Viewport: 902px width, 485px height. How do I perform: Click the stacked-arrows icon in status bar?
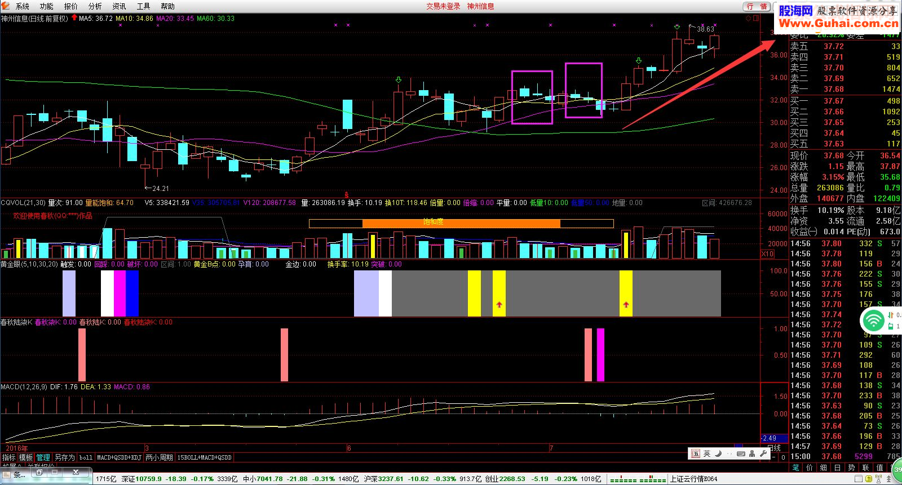889,479
